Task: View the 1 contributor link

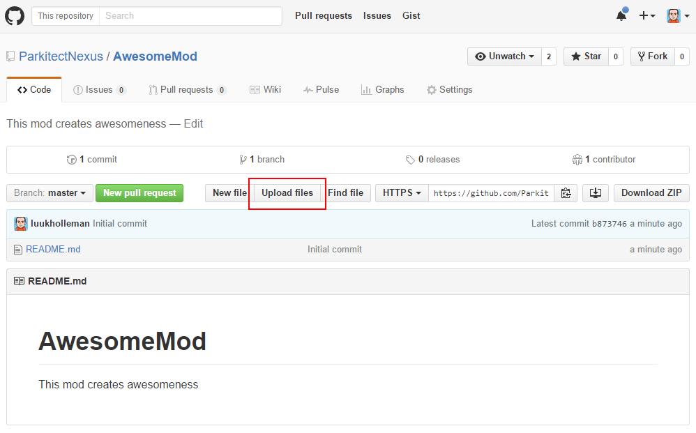Action: [x=604, y=159]
